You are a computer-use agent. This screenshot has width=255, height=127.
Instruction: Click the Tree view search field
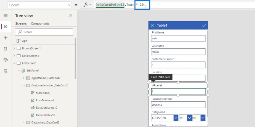tap(44, 32)
